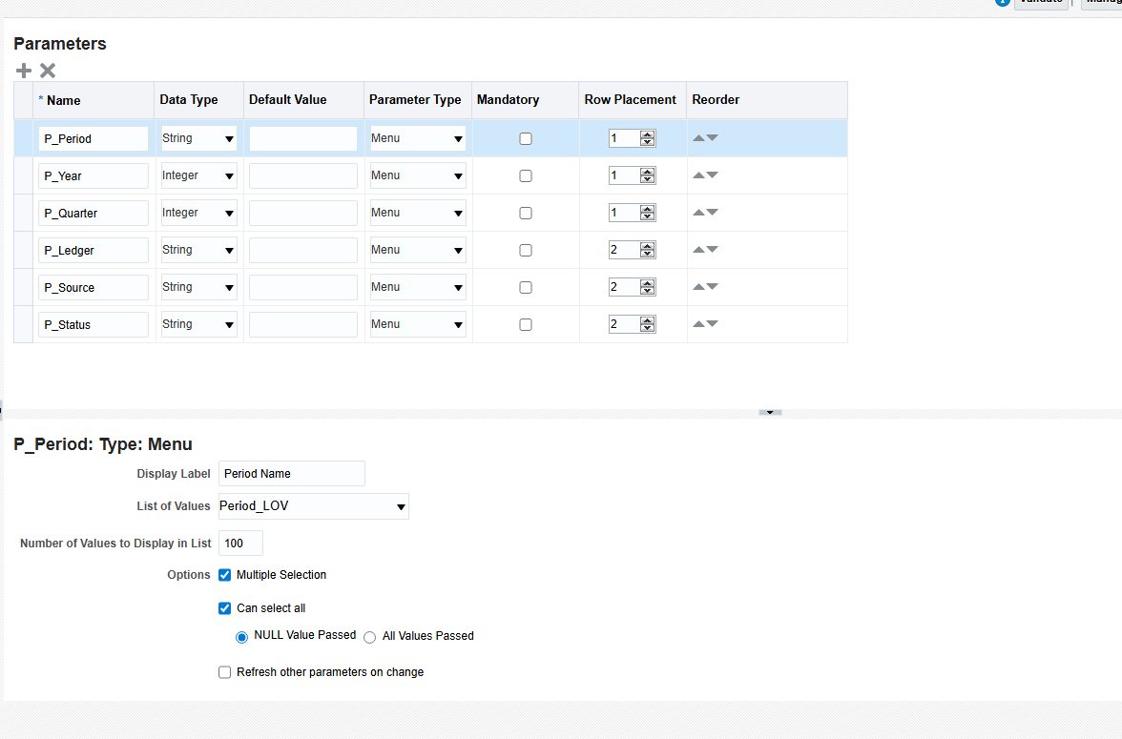This screenshot has width=1122, height=739.
Task: Select the All Values Passed radio button
Action: click(370, 637)
